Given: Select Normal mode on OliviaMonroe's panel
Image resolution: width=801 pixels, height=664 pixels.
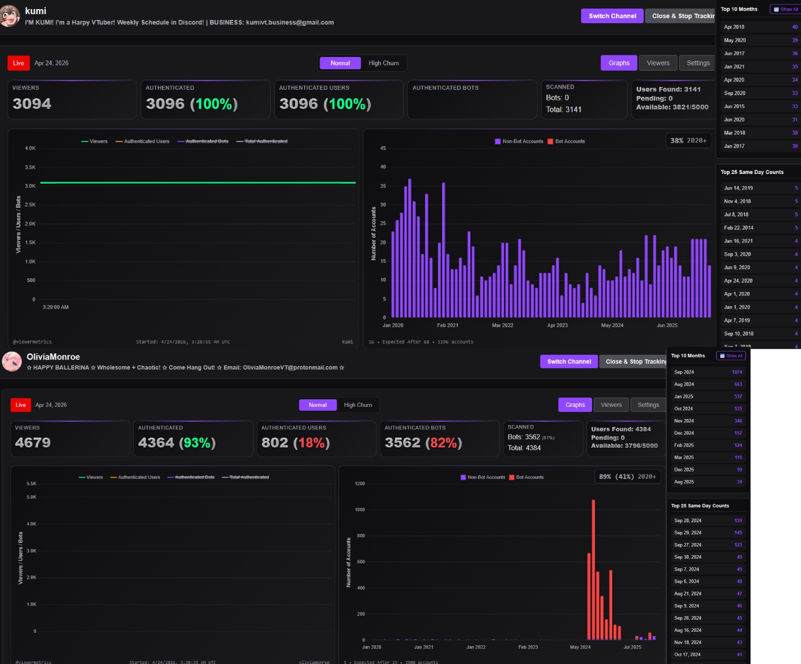Looking at the screenshot, I should click(x=318, y=405).
